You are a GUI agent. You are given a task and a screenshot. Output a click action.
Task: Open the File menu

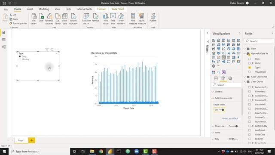(x=6, y=9)
